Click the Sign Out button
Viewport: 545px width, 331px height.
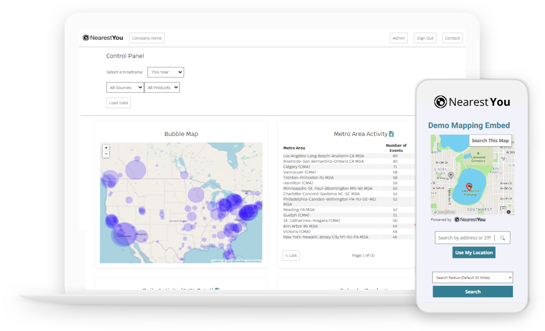[425, 38]
